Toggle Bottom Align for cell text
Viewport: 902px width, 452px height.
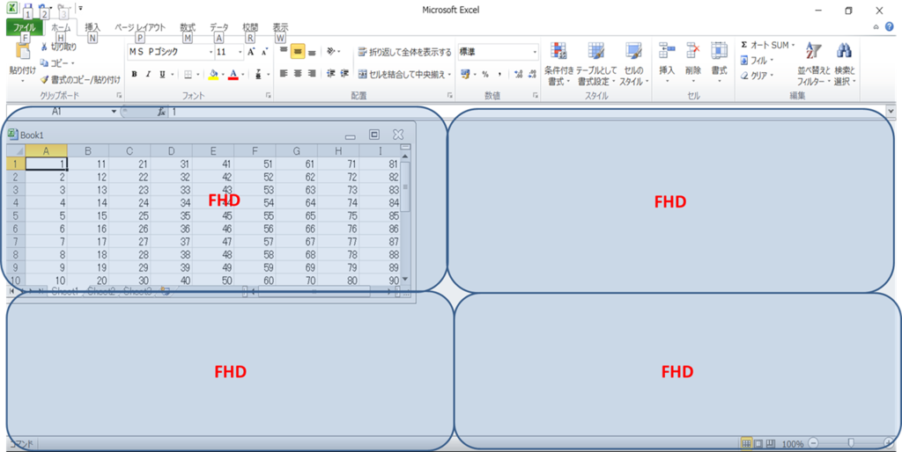pyautogui.click(x=311, y=52)
